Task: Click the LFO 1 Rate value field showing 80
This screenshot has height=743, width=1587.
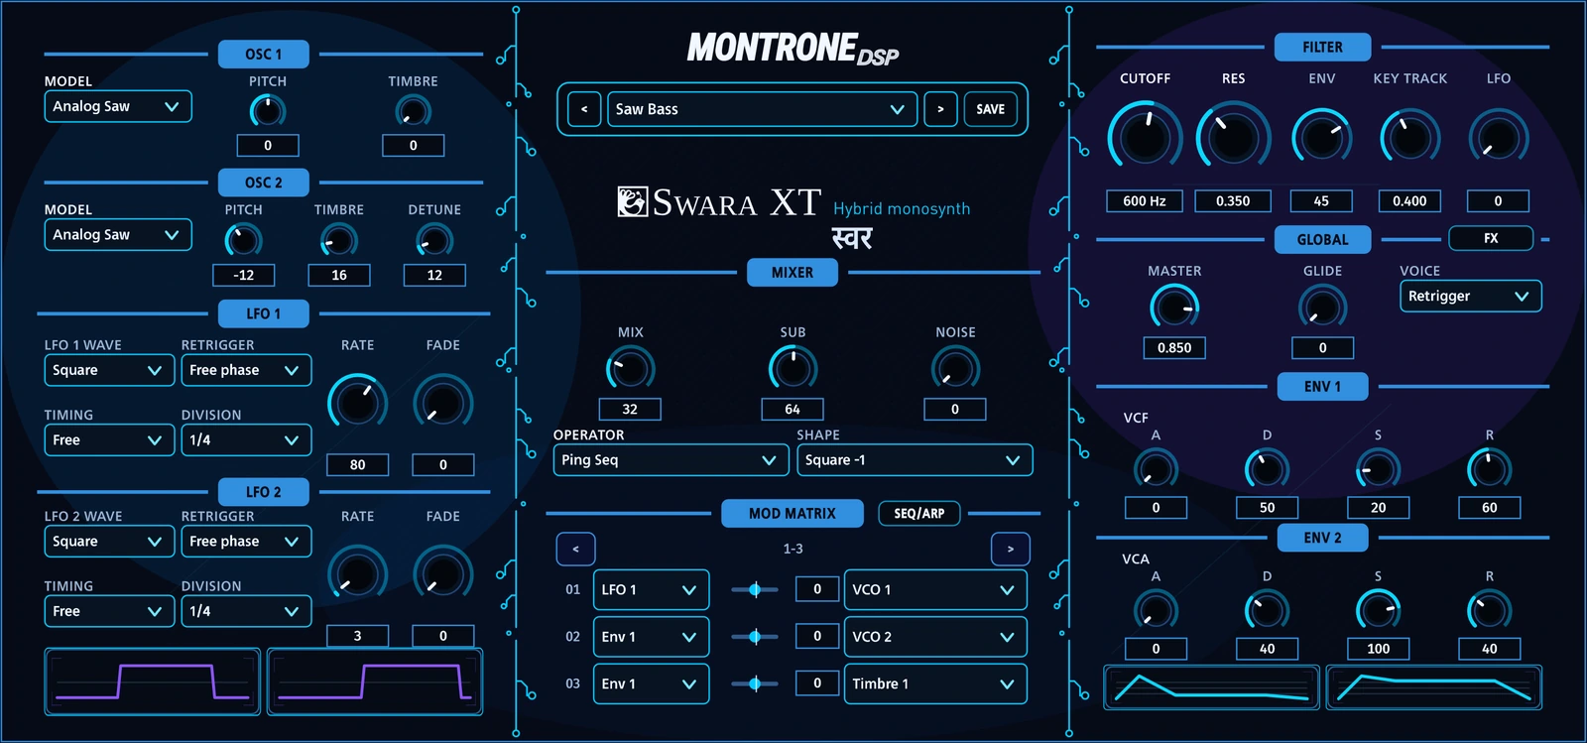Action: click(x=357, y=464)
